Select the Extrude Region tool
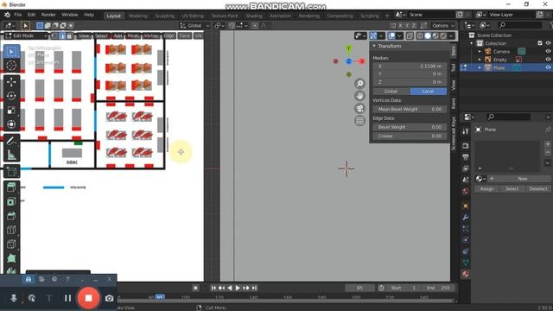This screenshot has height=311, width=553. coord(11,187)
